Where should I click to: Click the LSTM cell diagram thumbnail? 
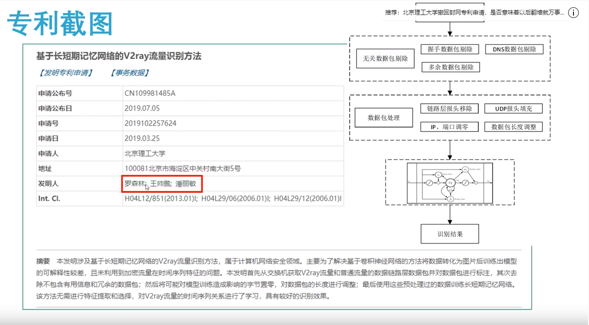450,182
